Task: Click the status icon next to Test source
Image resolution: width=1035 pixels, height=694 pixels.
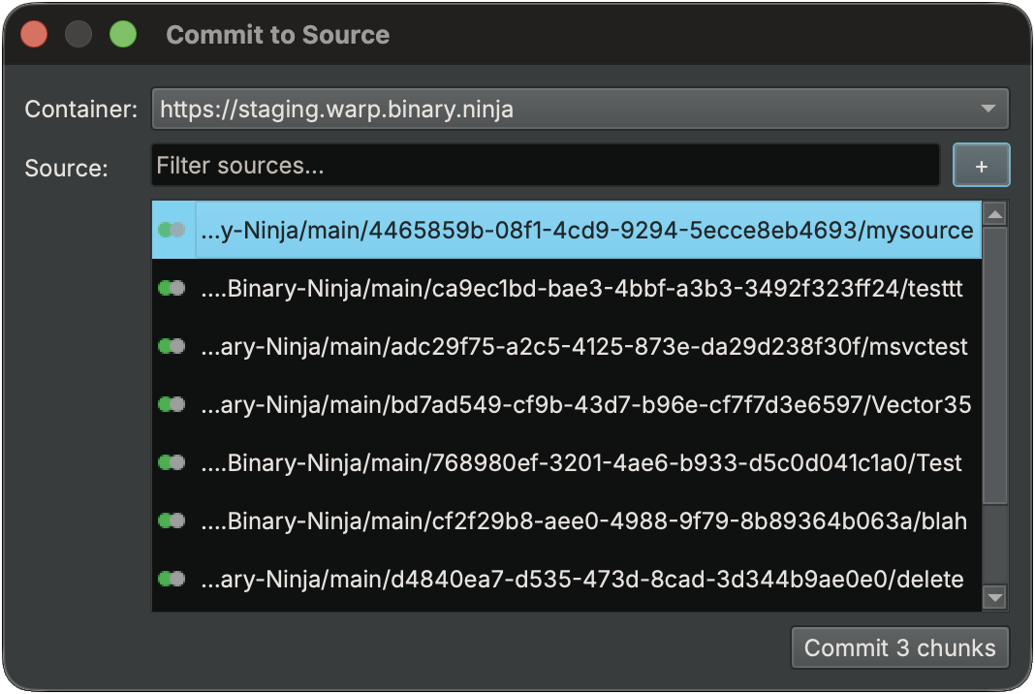Action: pos(172,462)
